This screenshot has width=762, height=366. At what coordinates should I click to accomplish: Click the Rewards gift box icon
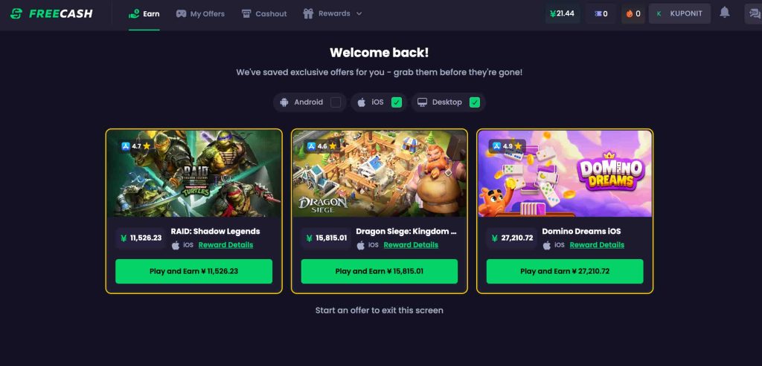tap(308, 13)
